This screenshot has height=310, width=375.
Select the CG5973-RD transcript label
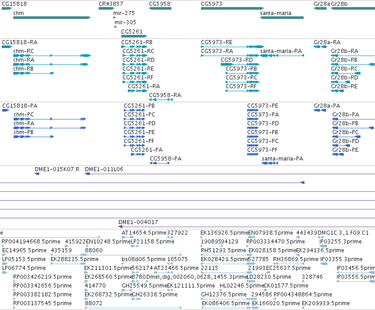(x=237, y=60)
